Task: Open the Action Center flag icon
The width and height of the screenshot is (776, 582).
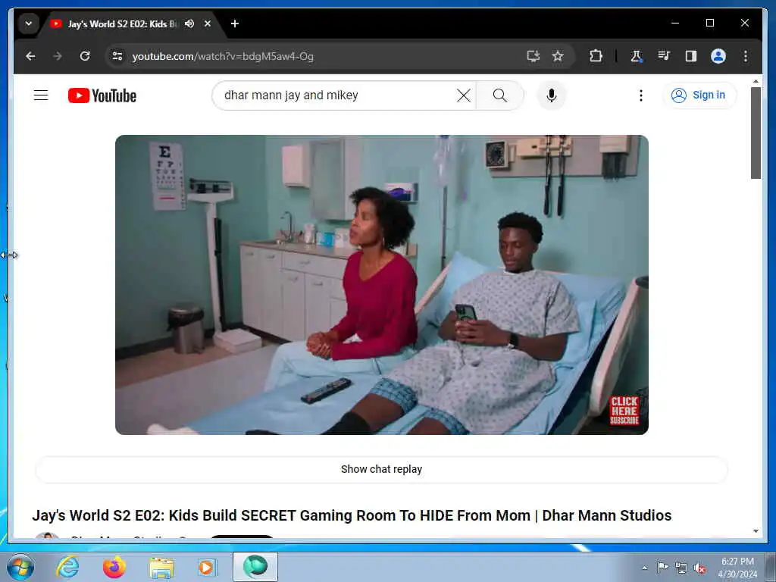Action: tap(662, 567)
